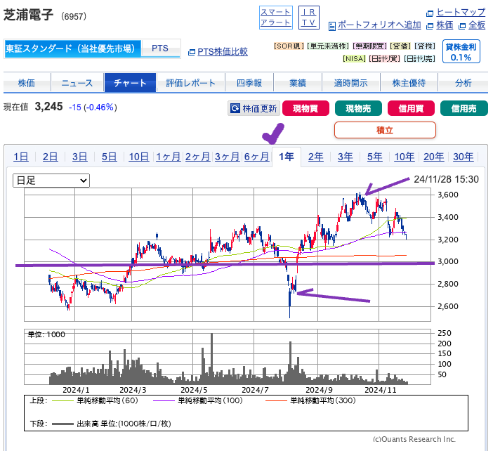
Task: Open the 適時開示 tab
Action: point(351,83)
